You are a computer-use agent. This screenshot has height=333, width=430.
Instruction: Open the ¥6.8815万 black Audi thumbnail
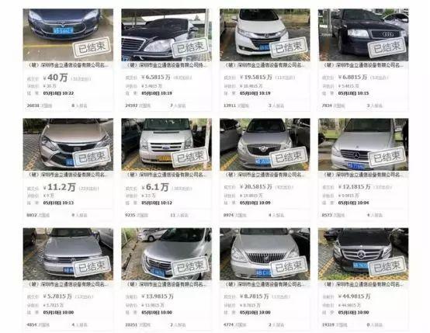pyautogui.click(x=363, y=35)
